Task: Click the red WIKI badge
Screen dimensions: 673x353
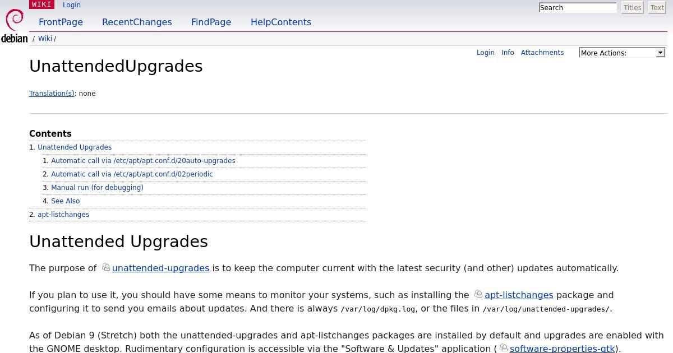Action: (x=42, y=4)
